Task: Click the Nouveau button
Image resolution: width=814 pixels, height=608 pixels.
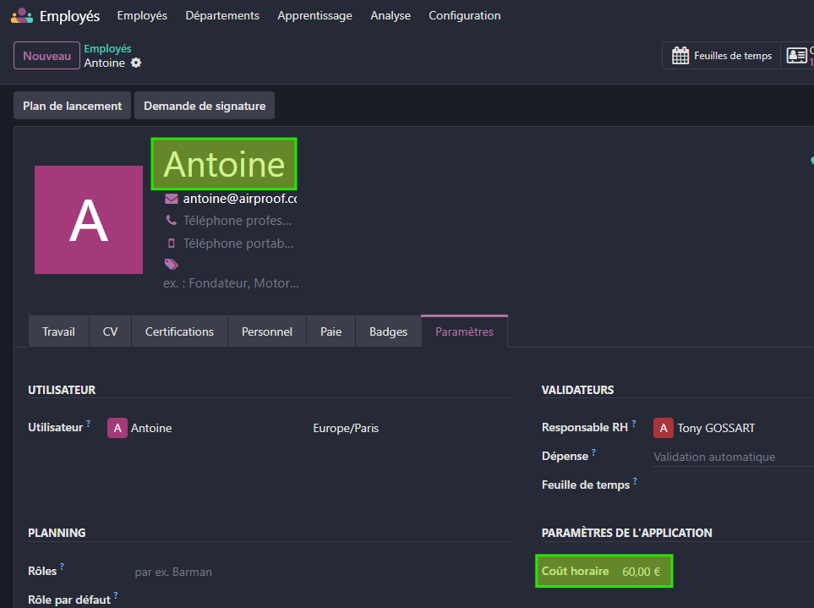Action: point(46,56)
